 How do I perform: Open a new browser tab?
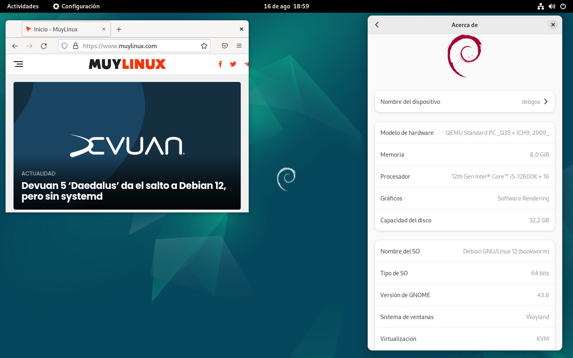pyautogui.click(x=119, y=29)
